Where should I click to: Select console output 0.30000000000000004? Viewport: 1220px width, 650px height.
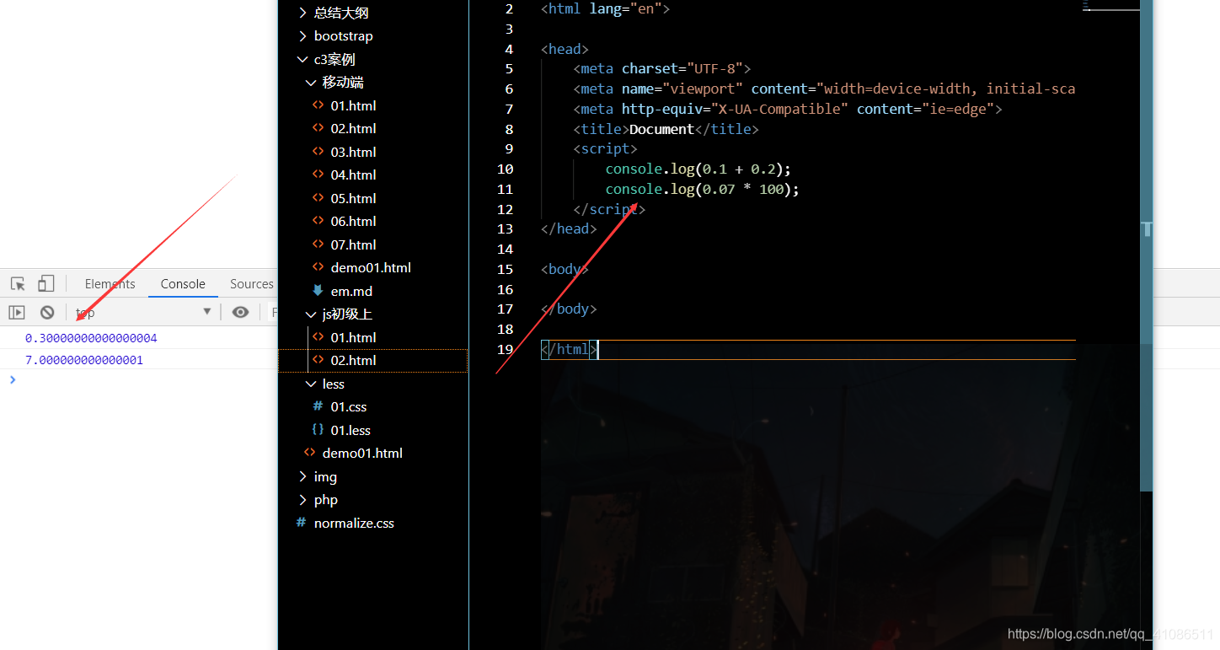91,338
